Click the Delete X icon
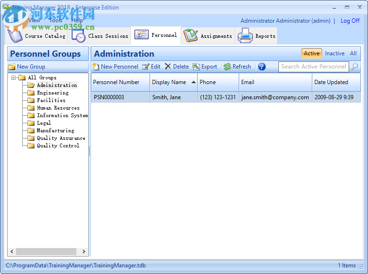 point(168,67)
